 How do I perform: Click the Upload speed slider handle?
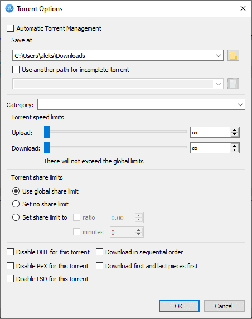47,132
